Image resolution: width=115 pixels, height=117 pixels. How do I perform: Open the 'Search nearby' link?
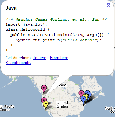(x=18, y=63)
